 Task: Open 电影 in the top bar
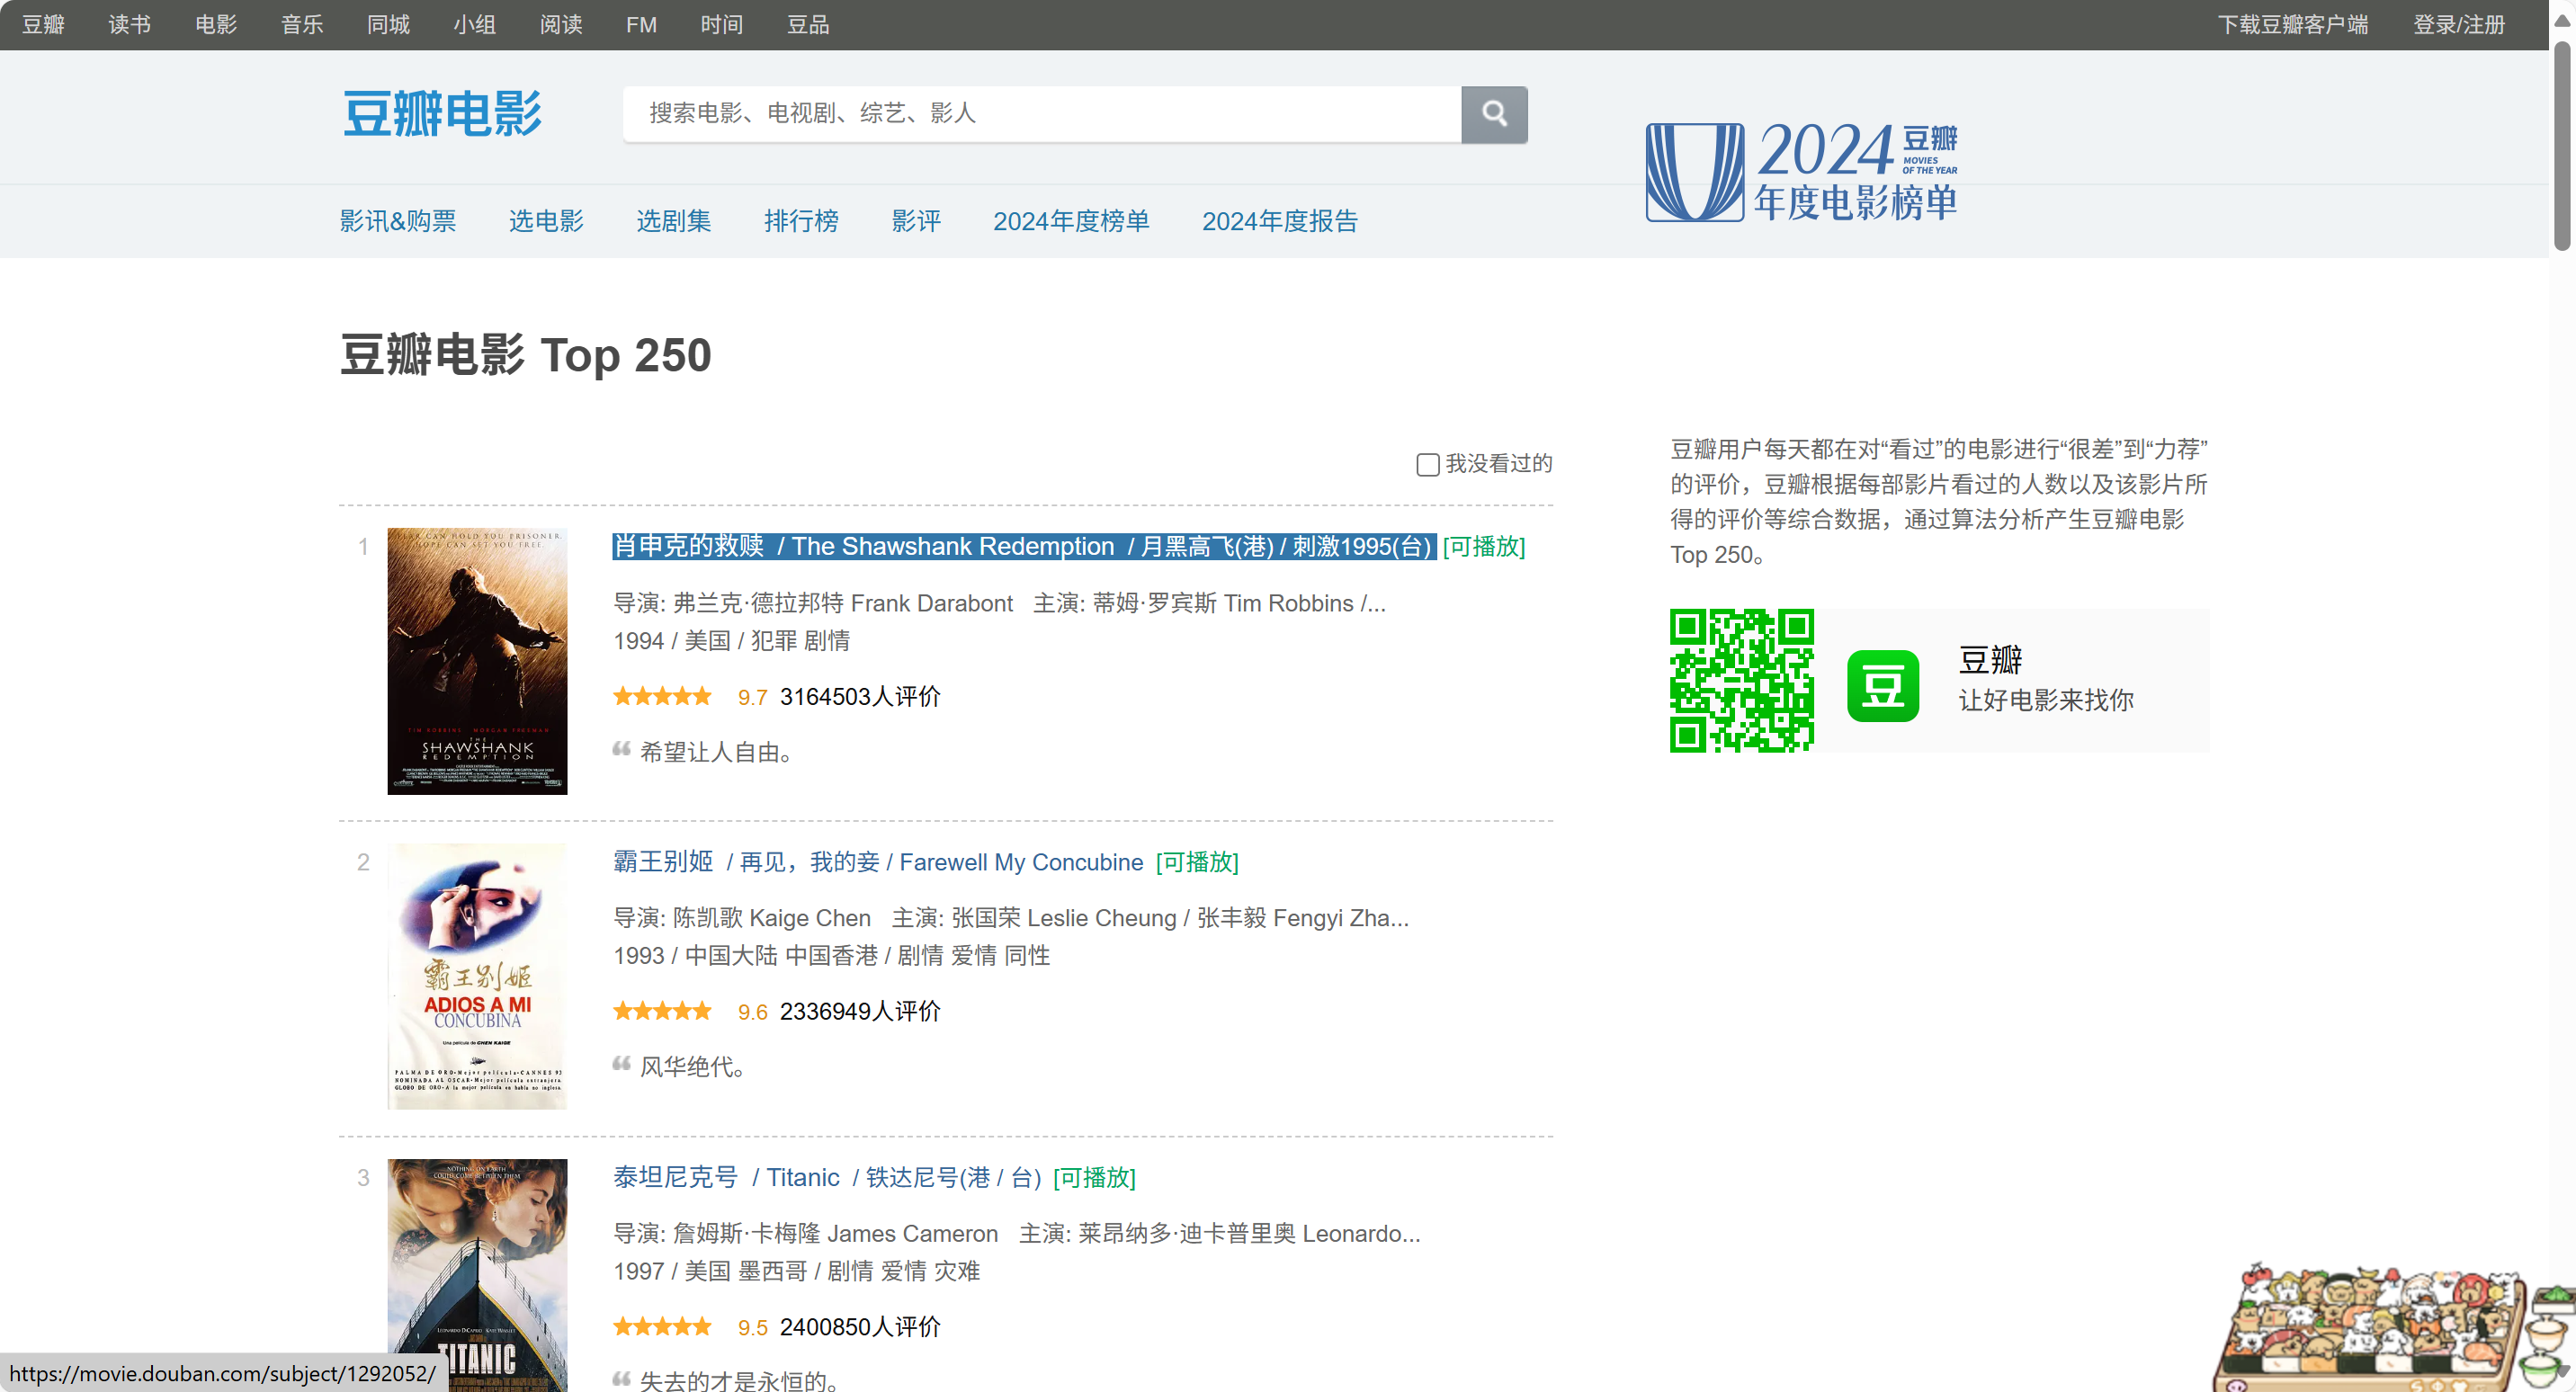(x=216, y=24)
